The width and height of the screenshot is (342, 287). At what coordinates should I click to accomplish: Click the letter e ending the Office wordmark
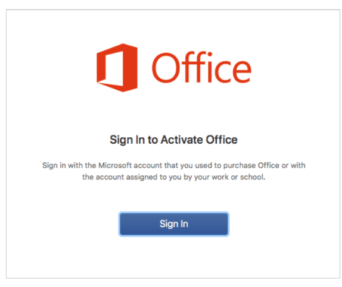pyautogui.click(x=242, y=71)
